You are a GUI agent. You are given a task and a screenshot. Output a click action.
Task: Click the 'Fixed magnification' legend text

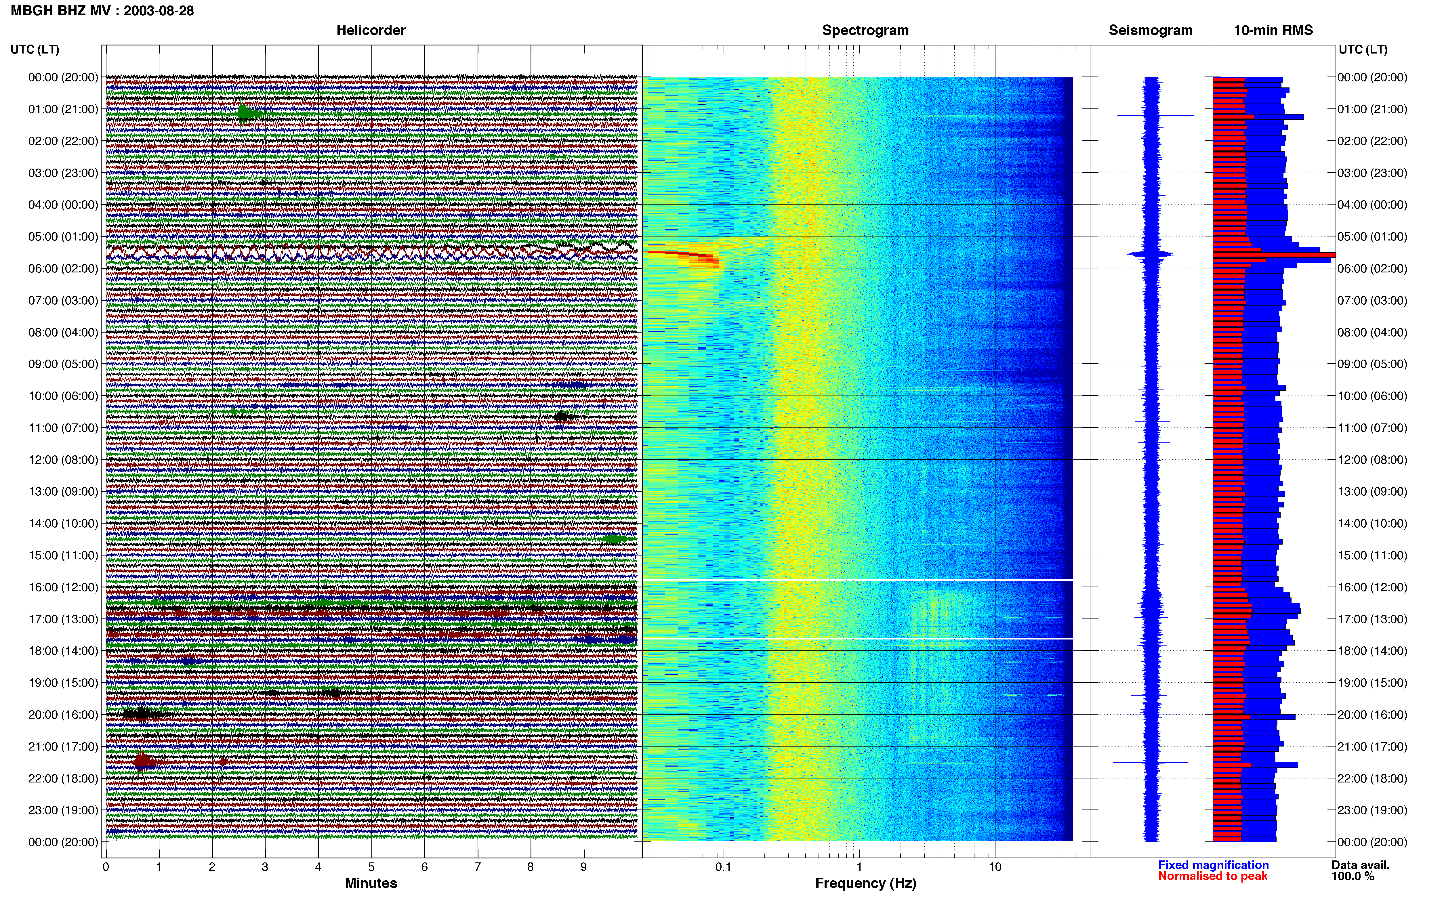pyautogui.click(x=1214, y=865)
